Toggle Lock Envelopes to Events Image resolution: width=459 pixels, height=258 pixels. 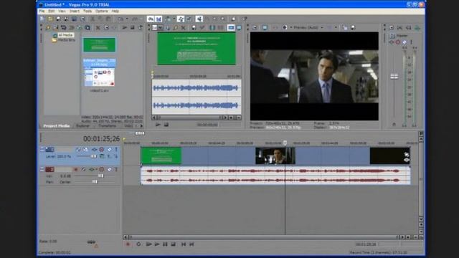point(181,19)
